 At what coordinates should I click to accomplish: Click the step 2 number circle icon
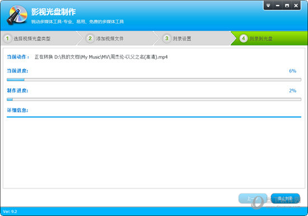click(x=90, y=38)
